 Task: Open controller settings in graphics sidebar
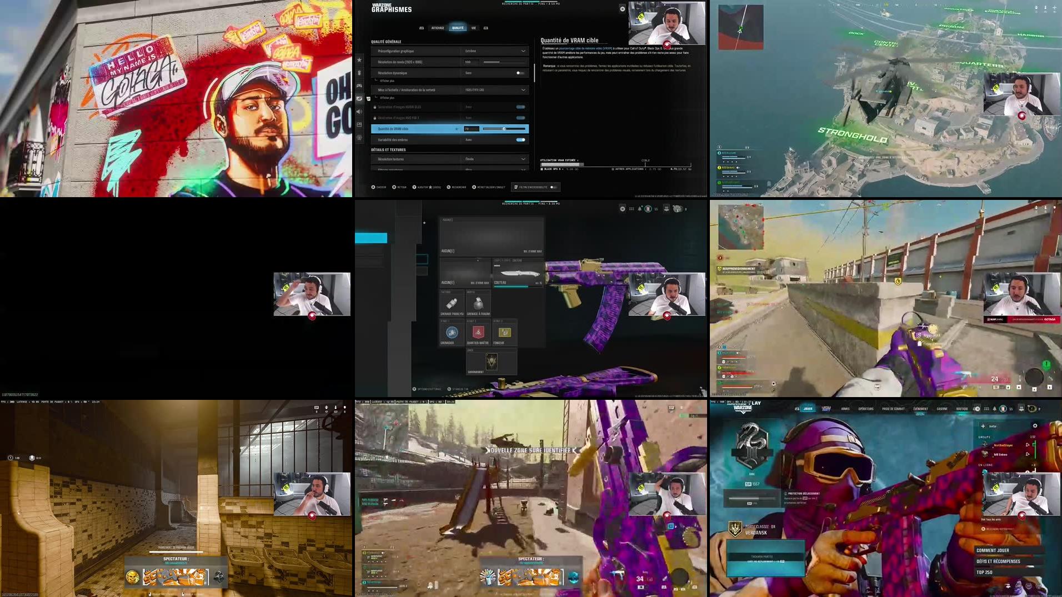(x=359, y=86)
